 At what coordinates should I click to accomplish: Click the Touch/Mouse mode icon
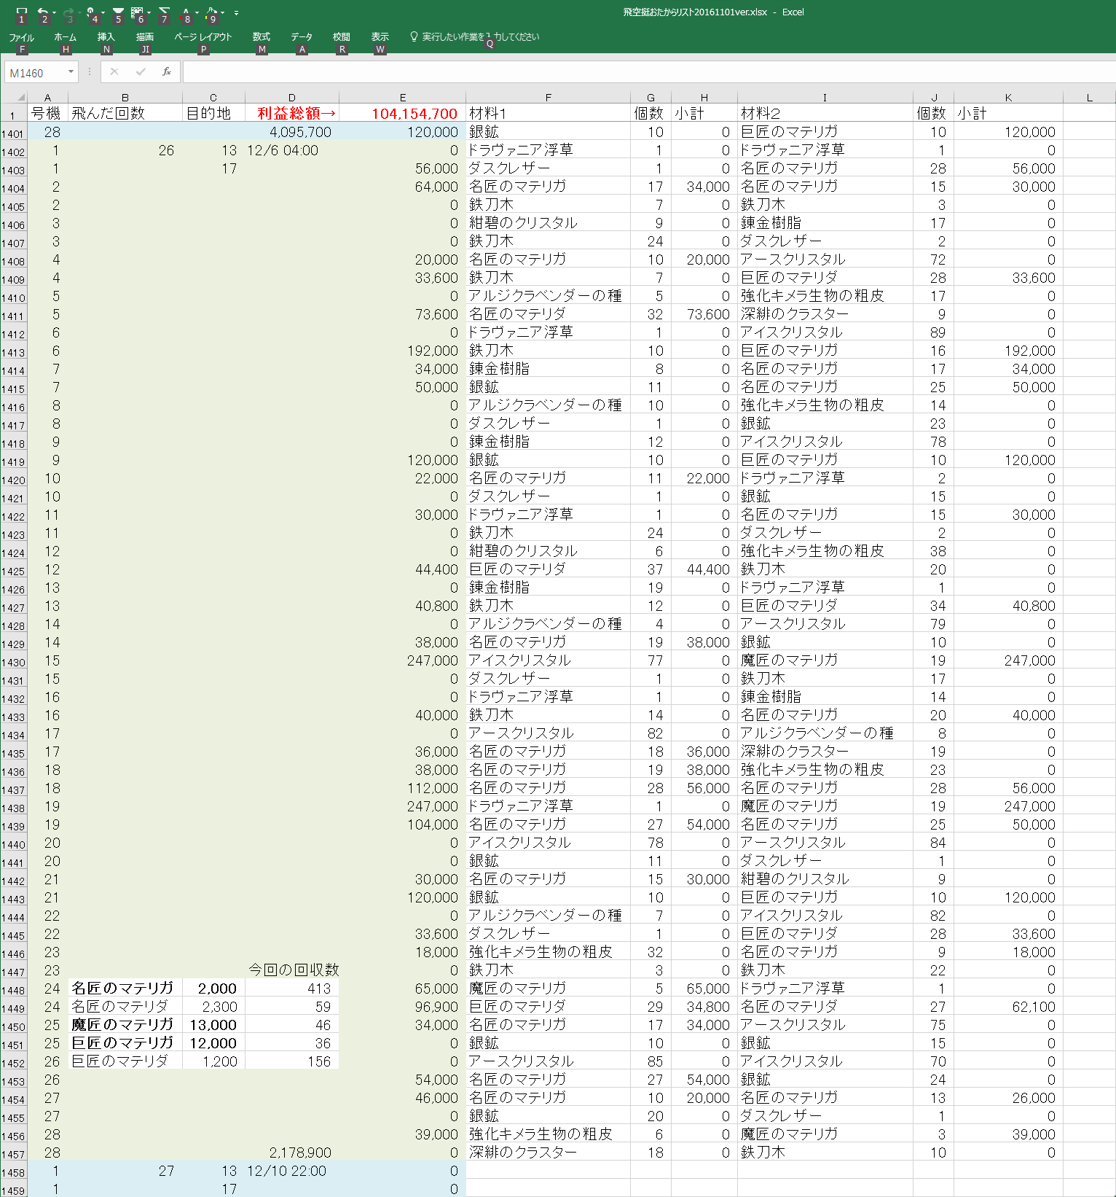[x=90, y=12]
